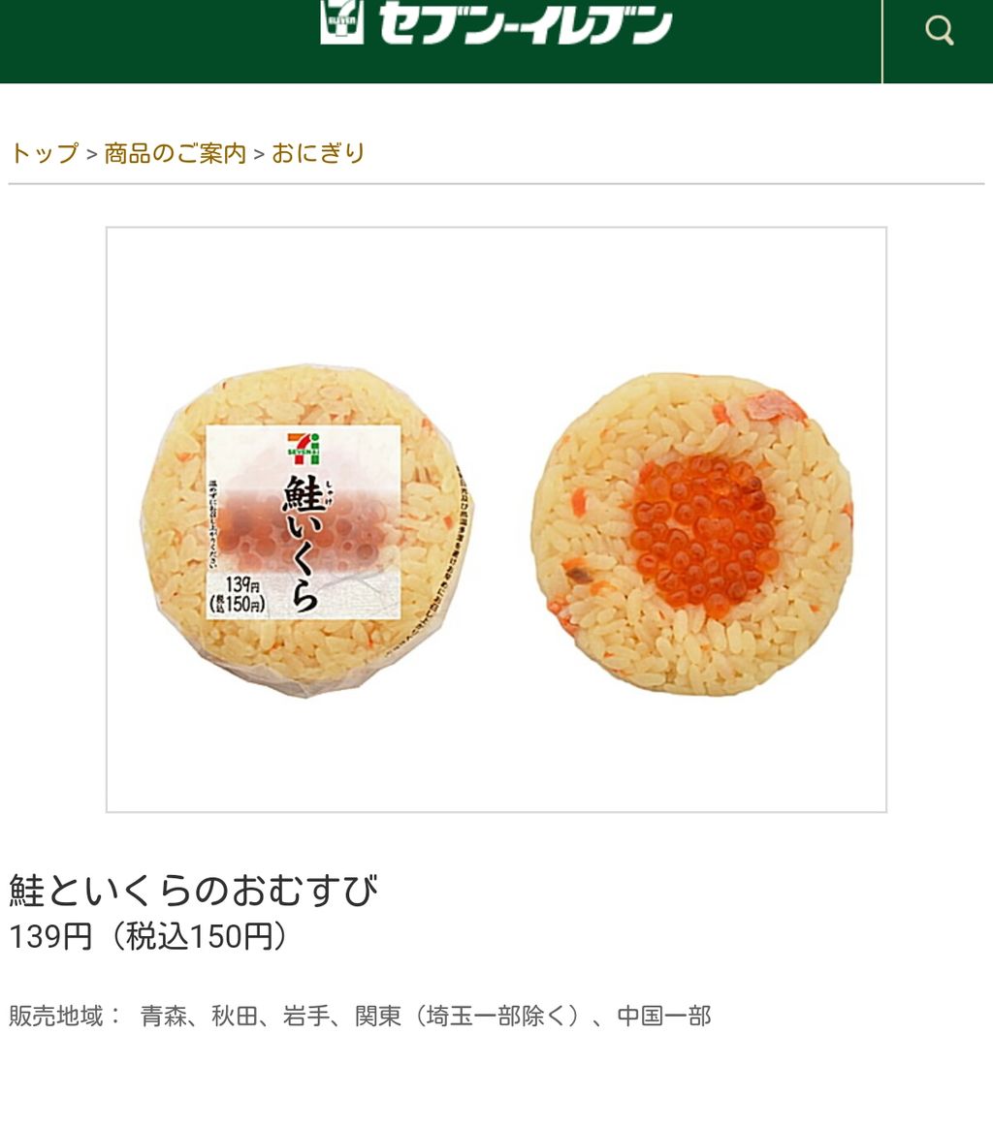Open search with the magnifier icon
This screenshot has width=993, height=1128.
(x=939, y=30)
